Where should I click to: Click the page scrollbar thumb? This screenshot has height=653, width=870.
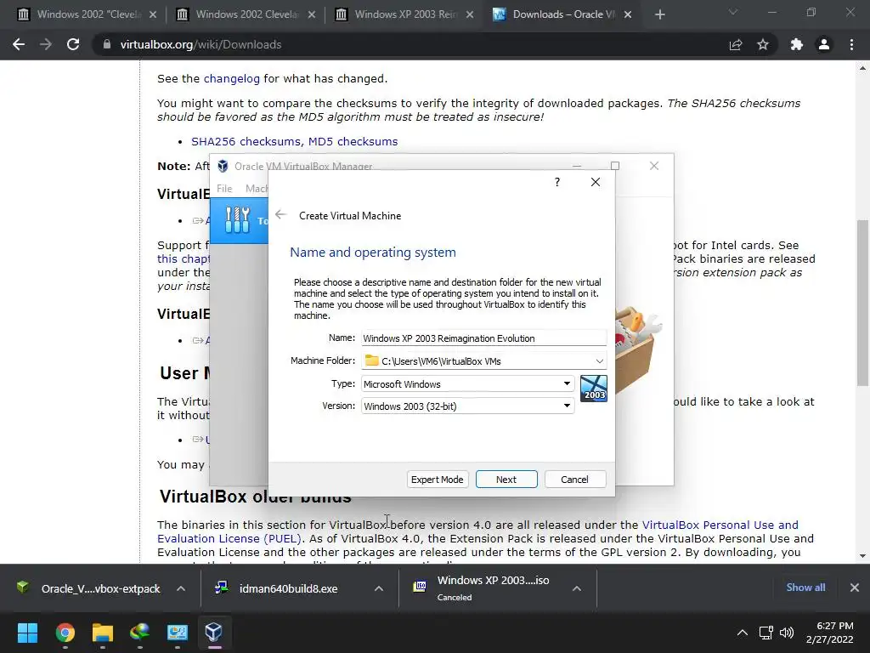coord(862,303)
